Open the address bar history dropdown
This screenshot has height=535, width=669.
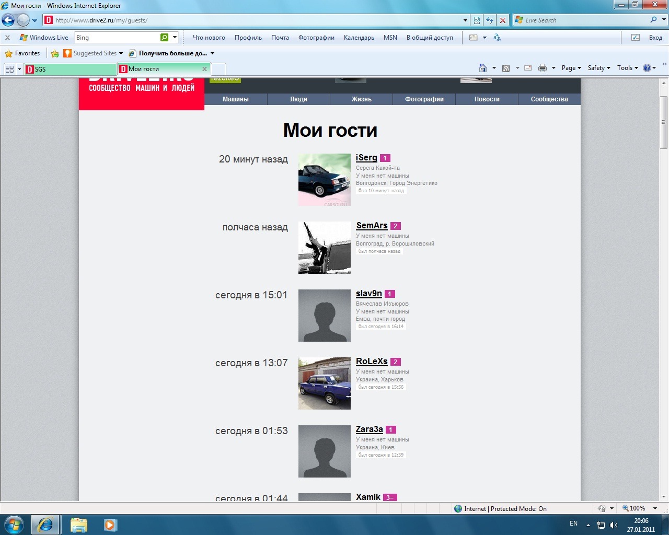[x=465, y=20]
